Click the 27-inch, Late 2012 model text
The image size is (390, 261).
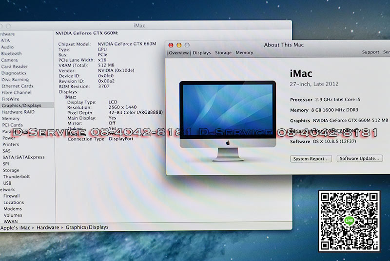pos(314,84)
